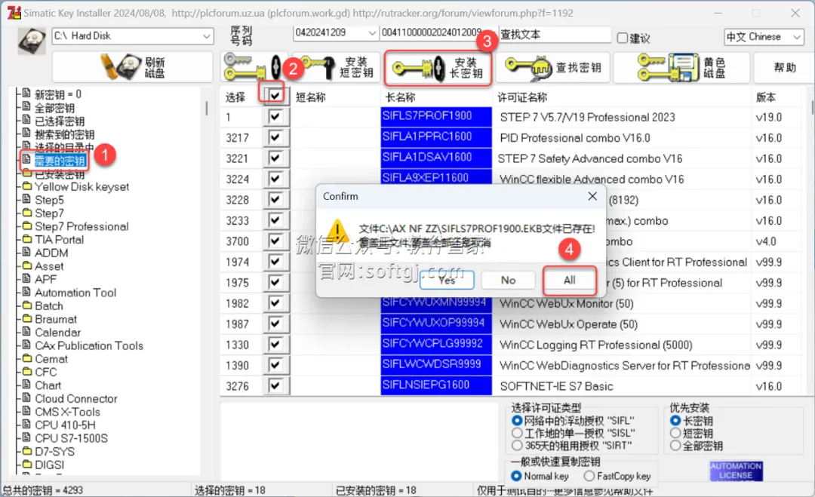Click the warning icon in Confirm dialog
The height and width of the screenshot is (497, 815).
tap(338, 231)
